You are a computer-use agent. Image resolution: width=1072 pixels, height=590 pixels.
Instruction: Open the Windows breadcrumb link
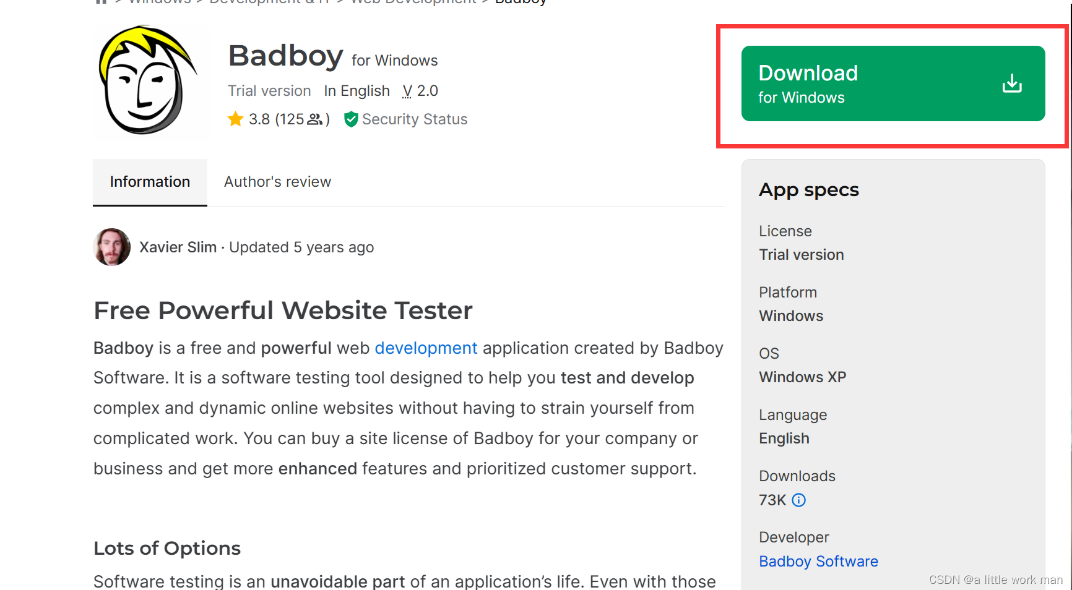(x=159, y=2)
